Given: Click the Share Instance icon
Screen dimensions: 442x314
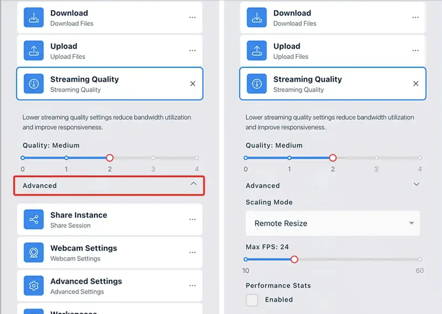Looking at the screenshot, I should pyautogui.click(x=34, y=220).
